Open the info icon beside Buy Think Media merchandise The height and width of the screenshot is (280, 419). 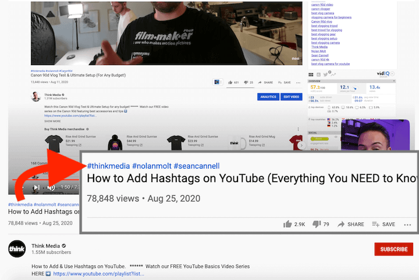87,129
